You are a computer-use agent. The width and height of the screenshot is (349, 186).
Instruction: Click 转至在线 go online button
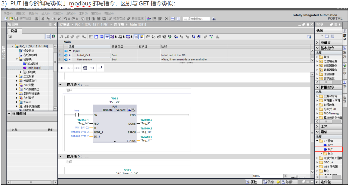pyautogui.click(x=116, y=19)
